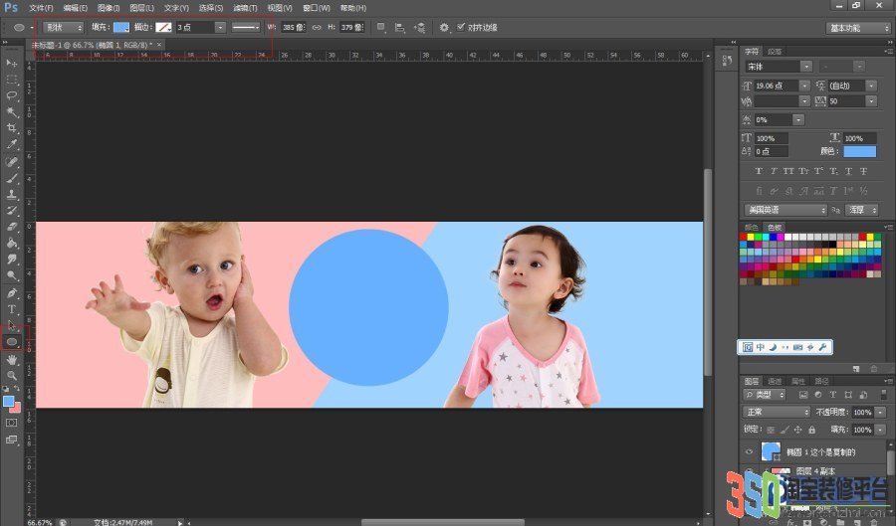
Task: Switch to 段落 paragraph tab
Action: (775, 52)
